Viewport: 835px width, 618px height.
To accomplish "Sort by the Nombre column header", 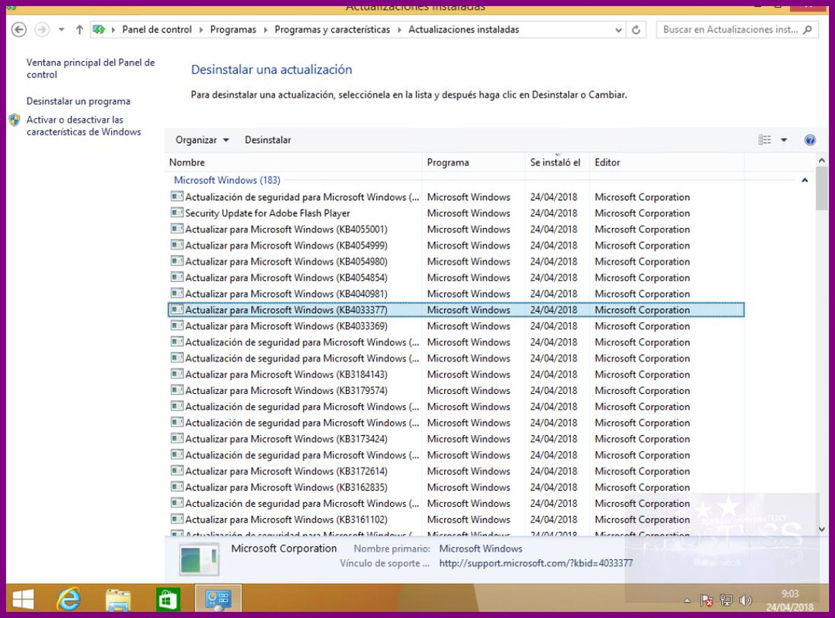I will (x=294, y=162).
